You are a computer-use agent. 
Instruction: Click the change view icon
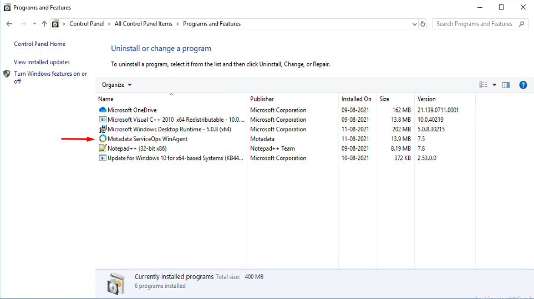coord(483,85)
